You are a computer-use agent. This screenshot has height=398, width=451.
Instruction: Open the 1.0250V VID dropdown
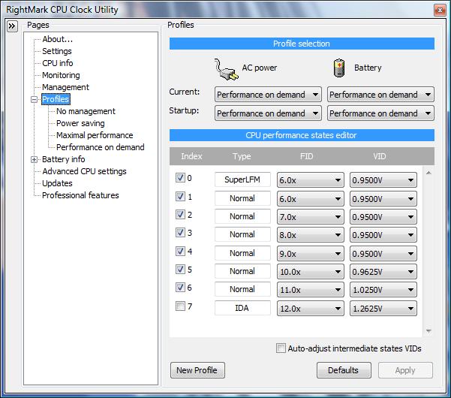click(x=383, y=290)
